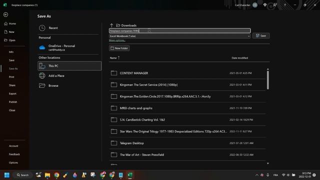The height and width of the screenshot is (180, 320).
Task: Open S.N. Candlestick Charting folder
Action: click(x=187, y=120)
